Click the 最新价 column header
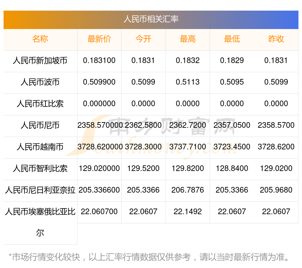The image size is (302, 268). coord(99,39)
